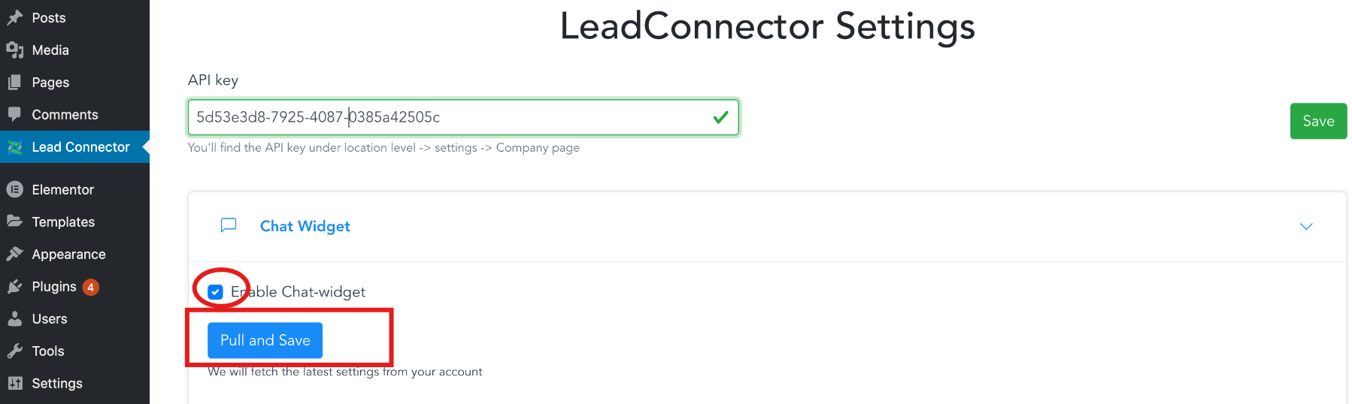The image size is (1352, 404).
Task: Uncheck the Enable Chat-widget checkbox
Action: click(x=216, y=292)
